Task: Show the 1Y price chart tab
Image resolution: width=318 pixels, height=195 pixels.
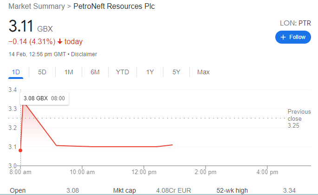Action: 150,72
